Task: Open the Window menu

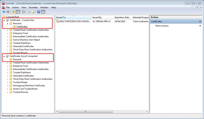Action: [x=44, y=7]
